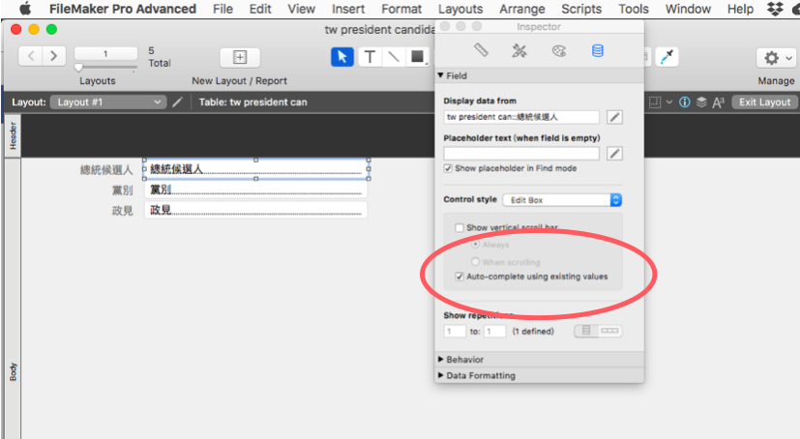Open the Control style dropdown
The width and height of the screenshot is (800, 439).
(562, 200)
